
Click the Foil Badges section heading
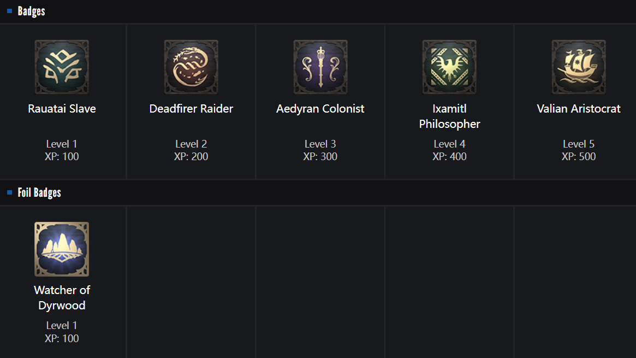pos(39,192)
